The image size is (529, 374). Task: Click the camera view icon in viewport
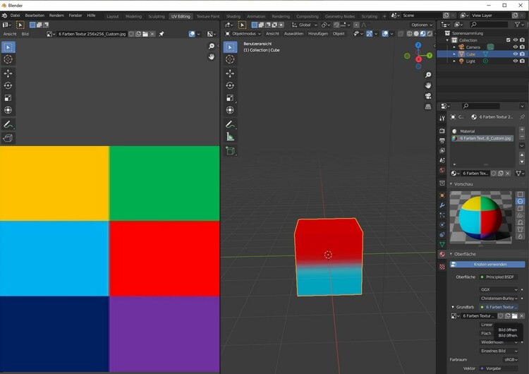click(428, 96)
